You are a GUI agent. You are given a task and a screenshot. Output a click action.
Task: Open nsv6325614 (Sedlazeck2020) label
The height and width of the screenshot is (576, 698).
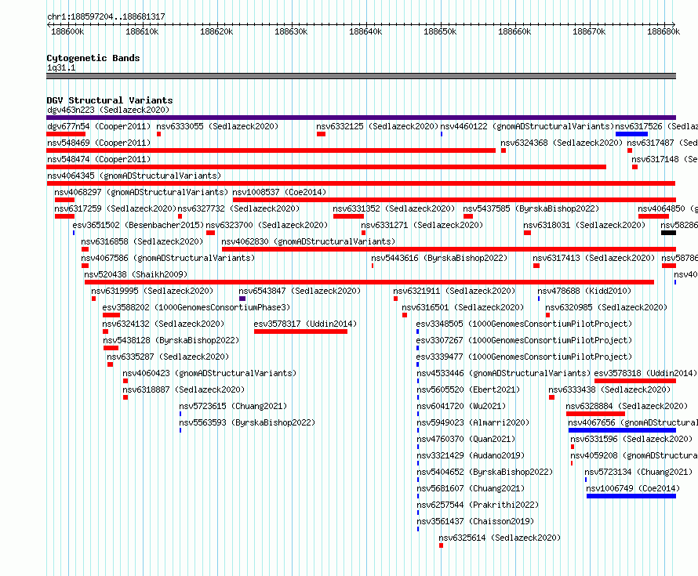(500, 538)
